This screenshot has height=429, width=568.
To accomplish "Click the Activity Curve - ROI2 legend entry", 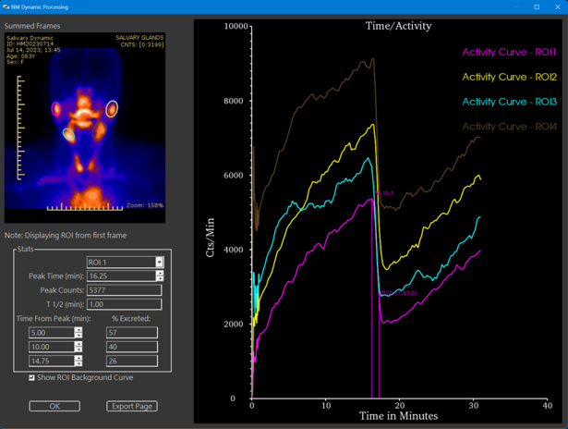I will coord(509,77).
